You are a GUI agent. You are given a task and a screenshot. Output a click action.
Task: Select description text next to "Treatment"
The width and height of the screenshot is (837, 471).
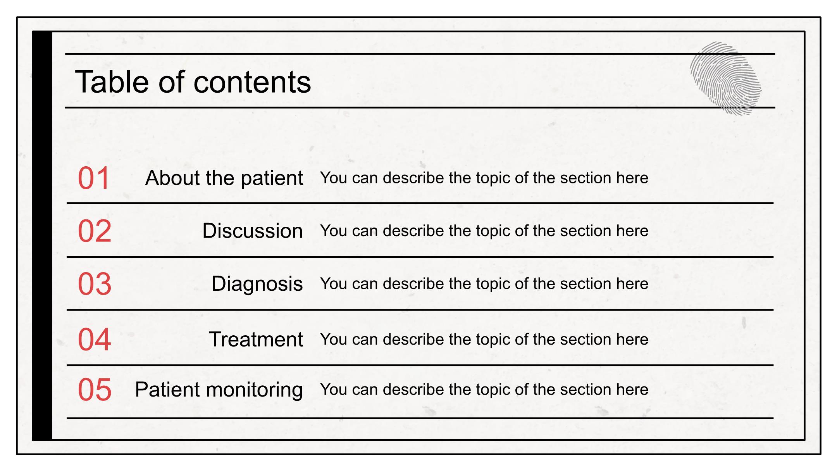pos(484,340)
